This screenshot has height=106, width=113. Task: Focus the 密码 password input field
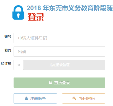coord(59,51)
